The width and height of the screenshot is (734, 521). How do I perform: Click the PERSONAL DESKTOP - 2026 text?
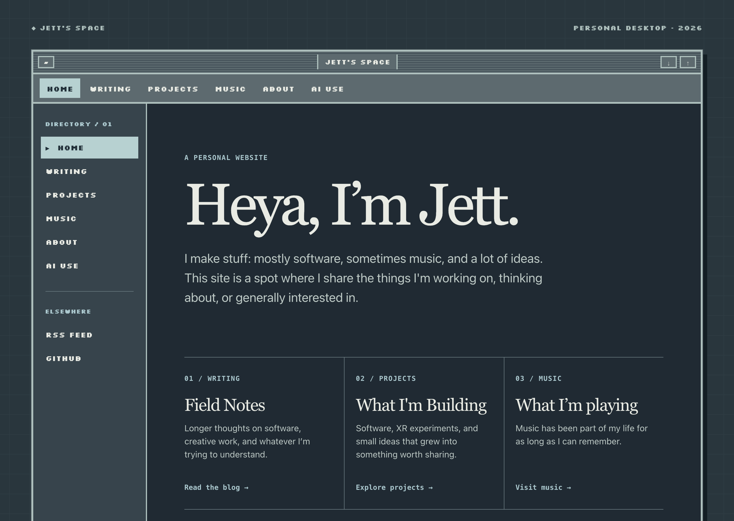(638, 28)
